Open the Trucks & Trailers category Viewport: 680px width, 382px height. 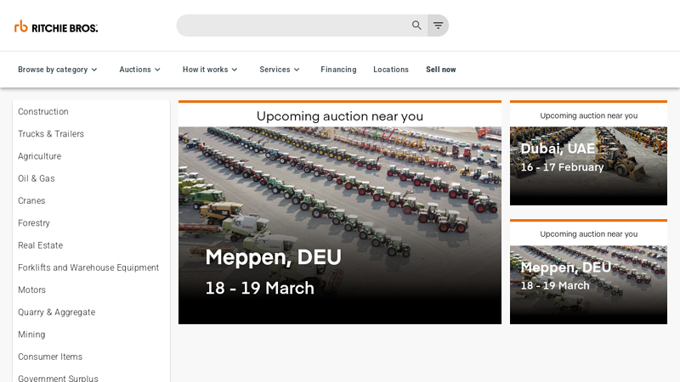(x=51, y=134)
